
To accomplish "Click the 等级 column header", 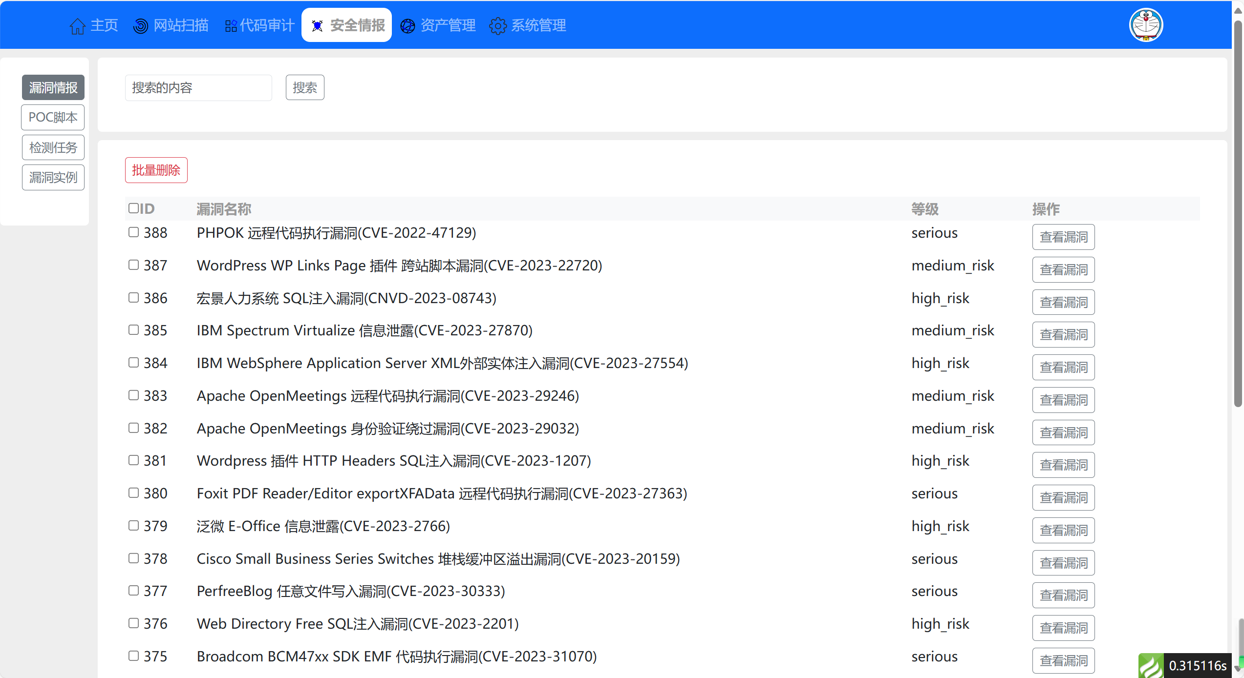I will point(925,209).
